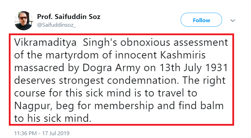Click the word martyrdom in the tweet
This screenshot has width=251, height=138.
point(72,55)
